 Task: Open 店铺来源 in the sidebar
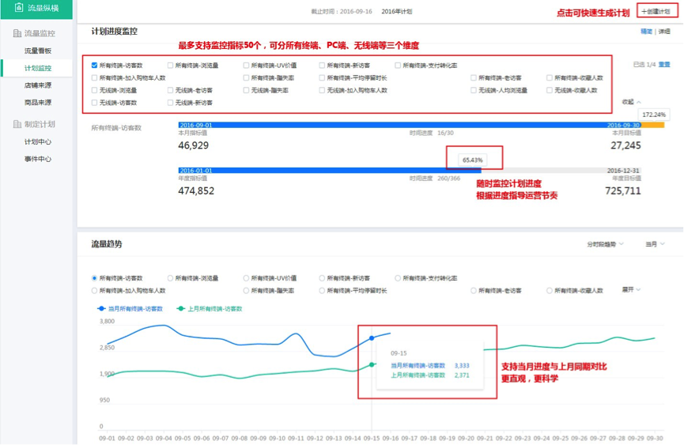(38, 85)
